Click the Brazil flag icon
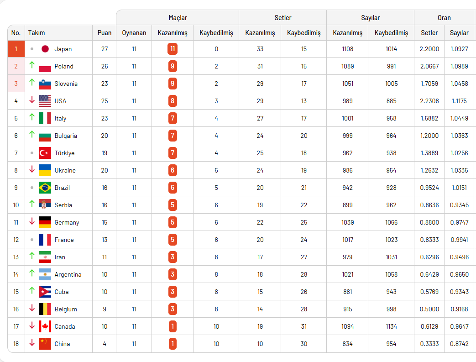 (x=45, y=188)
